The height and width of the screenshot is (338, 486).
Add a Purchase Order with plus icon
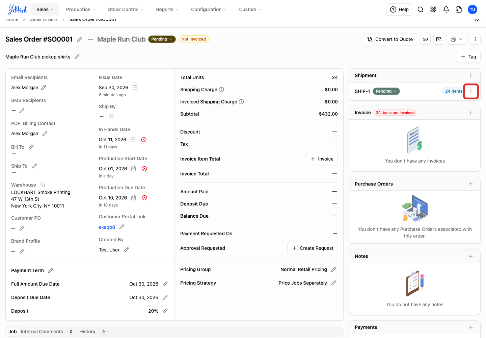pyautogui.click(x=471, y=184)
